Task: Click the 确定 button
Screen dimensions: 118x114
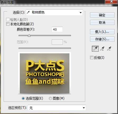Action: coord(102,15)
